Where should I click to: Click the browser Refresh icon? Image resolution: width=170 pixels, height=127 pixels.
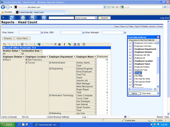(113, 7)
